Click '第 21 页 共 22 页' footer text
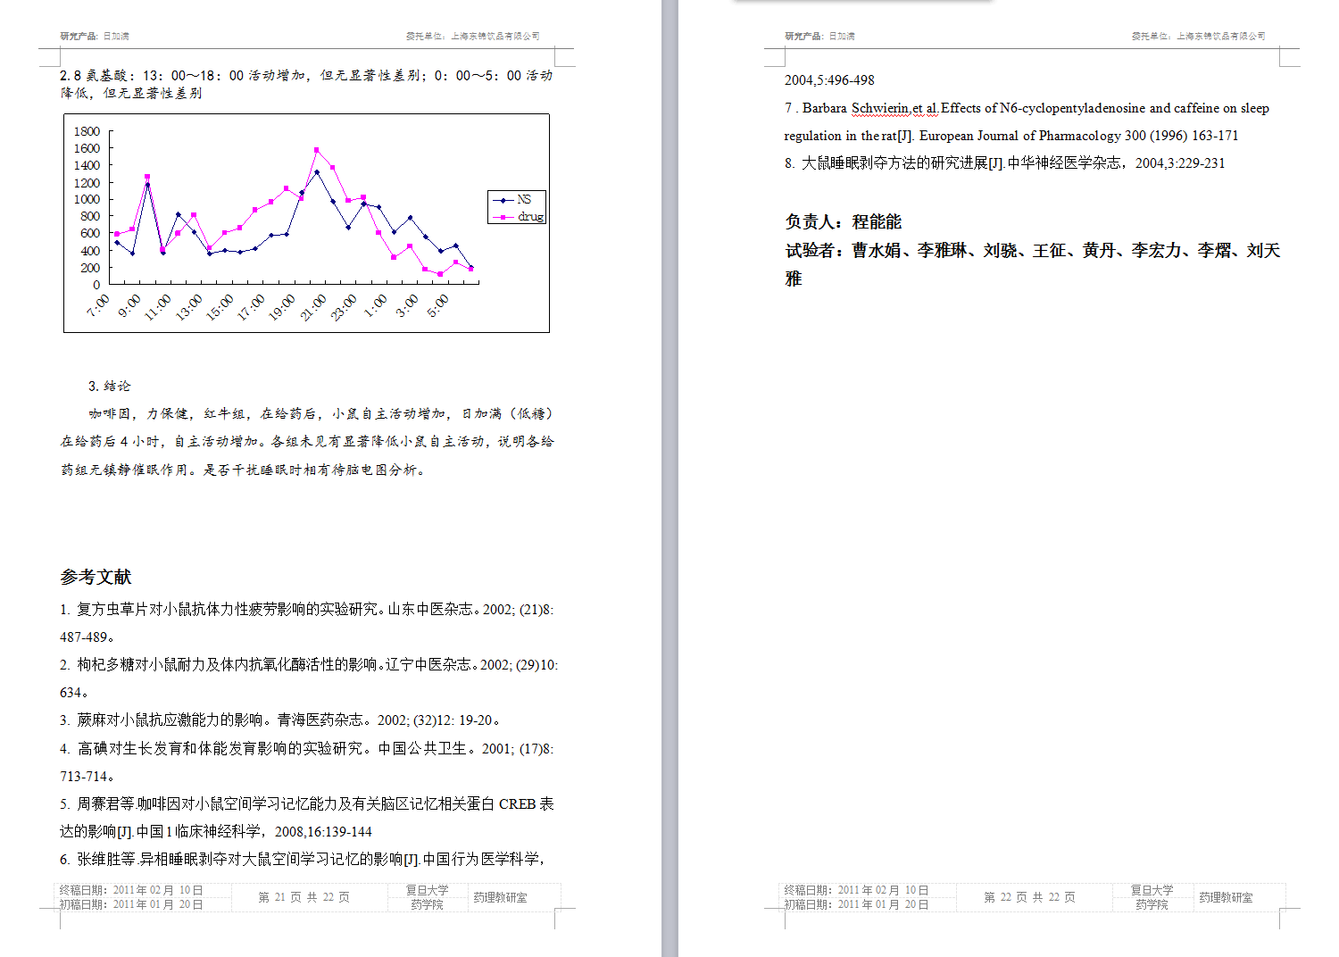Viewport: 1339px width, 957px height. (x=304, y=897)
